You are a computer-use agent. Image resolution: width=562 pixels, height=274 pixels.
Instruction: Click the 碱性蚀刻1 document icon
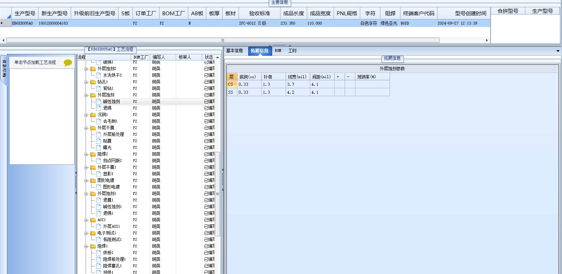coord(98,207)
